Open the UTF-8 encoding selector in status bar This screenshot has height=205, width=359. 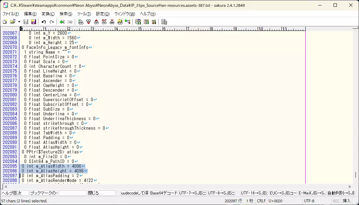(x=309, y=201)
